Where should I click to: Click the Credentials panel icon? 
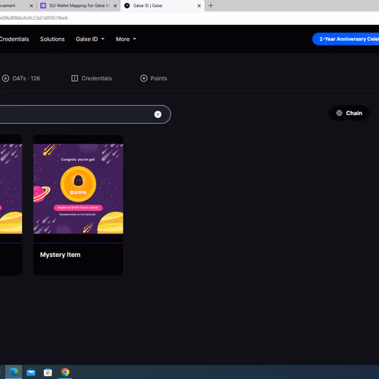click(x=74, y=78)
